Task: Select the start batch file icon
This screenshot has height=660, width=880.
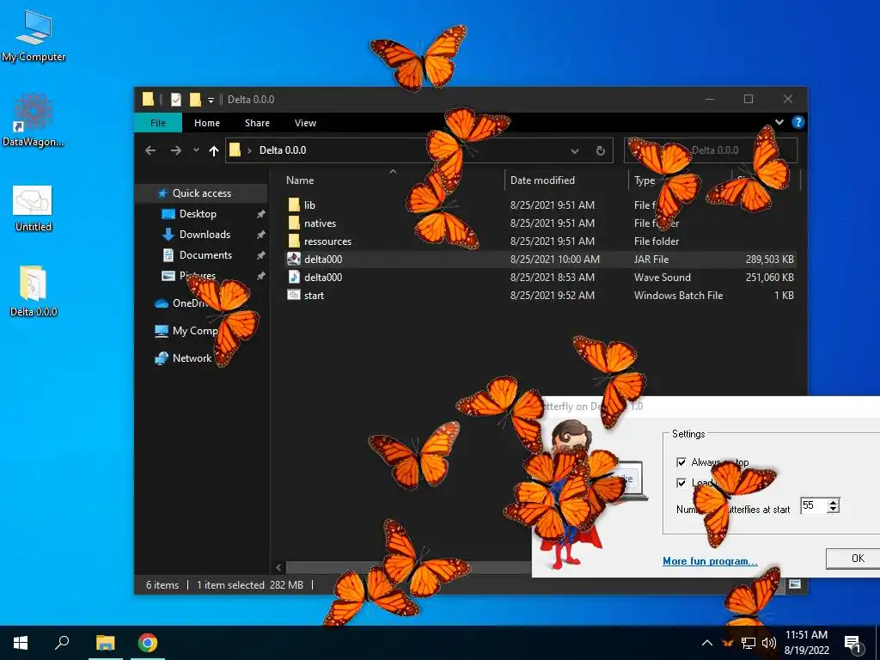Action: pyautogui.click(x=294, y=295)
